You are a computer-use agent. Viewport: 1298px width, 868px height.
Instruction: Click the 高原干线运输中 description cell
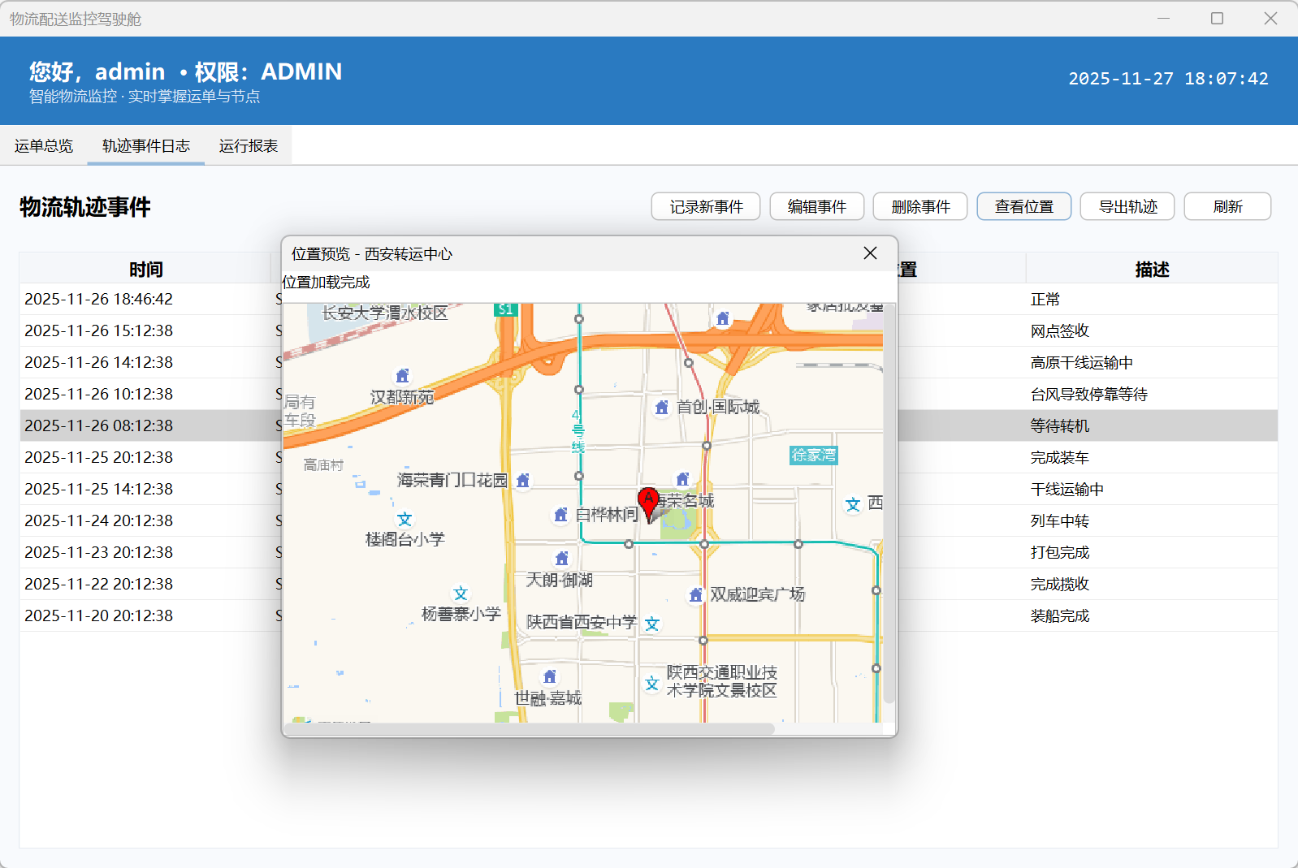click(x=1152, y=362)
